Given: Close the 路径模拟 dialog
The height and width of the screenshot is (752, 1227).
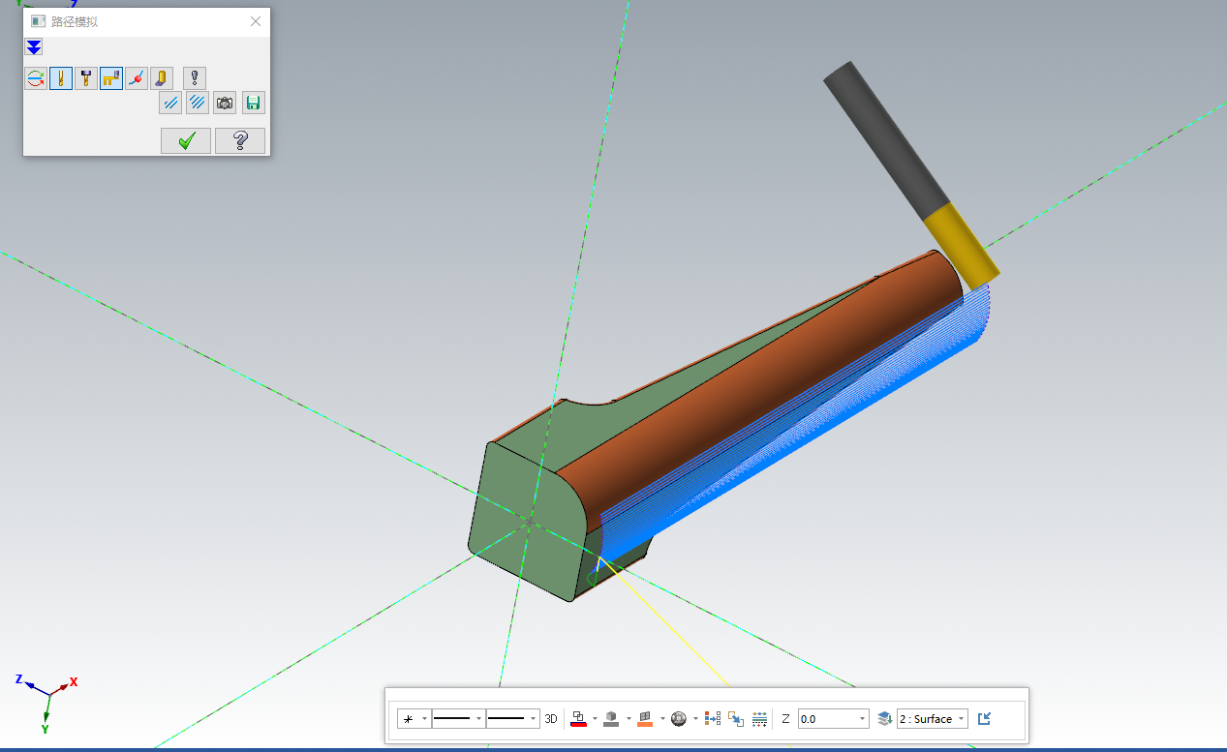Looking at the screenshot, I should point(256,21).
